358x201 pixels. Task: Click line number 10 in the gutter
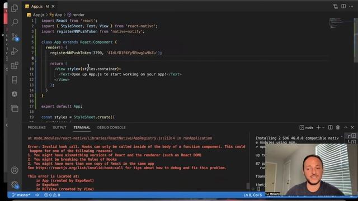[x=31, y=69]
